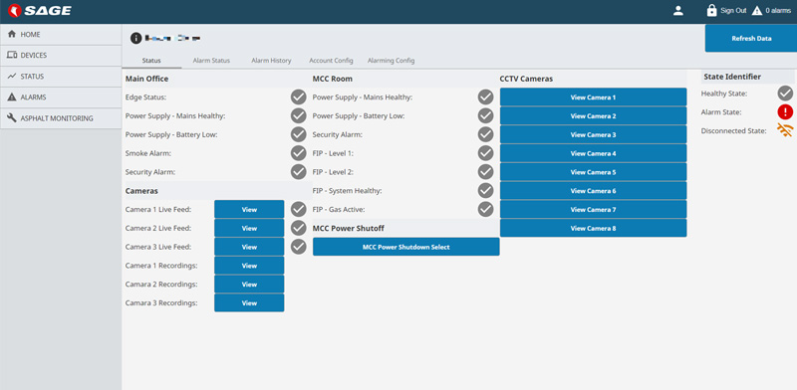Open ASPHALT MONITORING in sidebar
The image size is (797, 390).
(x=61, y=117)
